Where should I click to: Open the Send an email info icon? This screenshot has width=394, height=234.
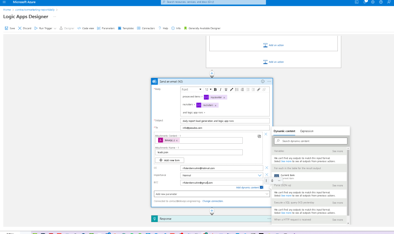click(x=262, y=81)
